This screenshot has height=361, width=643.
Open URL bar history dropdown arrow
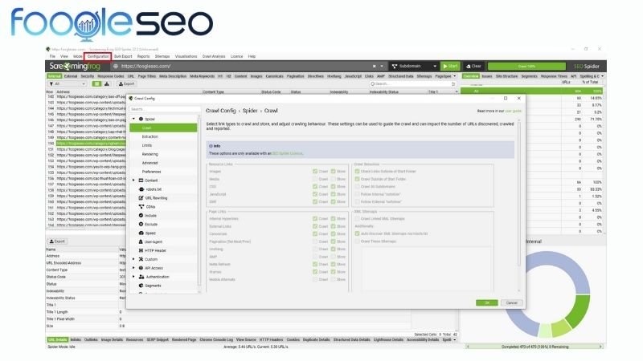[x=382, y=67]
